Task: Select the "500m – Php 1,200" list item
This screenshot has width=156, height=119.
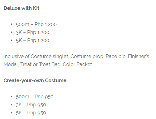Action: pos(36,24)
